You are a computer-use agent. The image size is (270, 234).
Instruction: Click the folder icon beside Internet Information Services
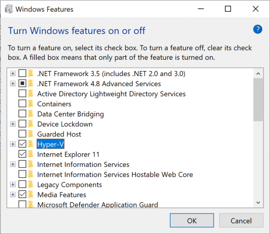point(31,164)
